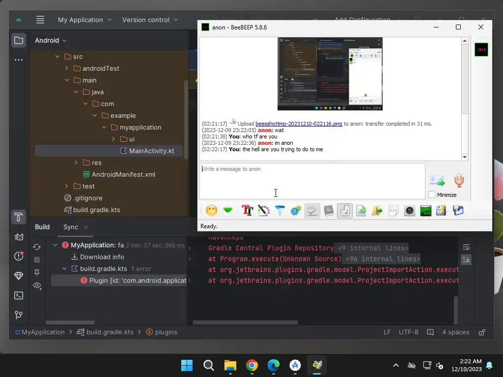Screen dimensions: 503x377
Task: Collapse the src folder
Action: point(57,57)
